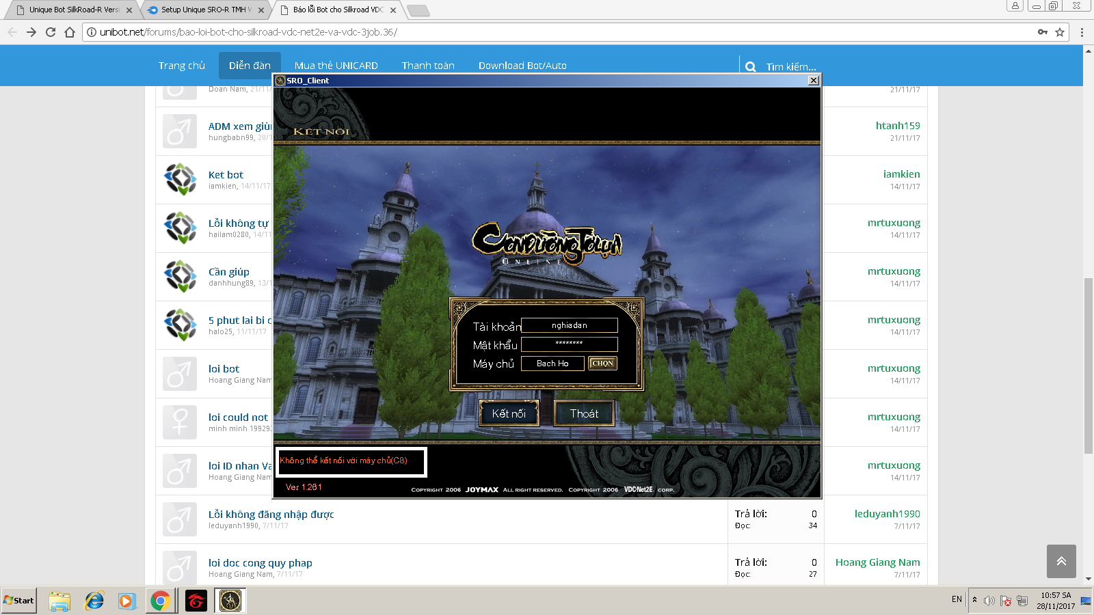Open last-poster link Hoang Giang Nam
Image resolution: width=1094 pixels, height=615 pixels.
pyautogui.click(x=877, y=562)
